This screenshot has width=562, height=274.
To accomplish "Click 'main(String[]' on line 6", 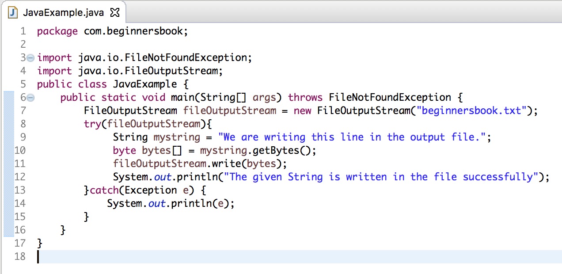I will 209,98.
